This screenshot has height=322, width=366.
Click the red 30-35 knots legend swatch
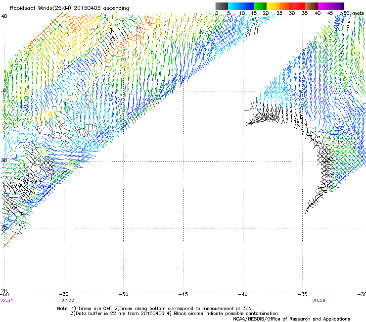point(299,6)
